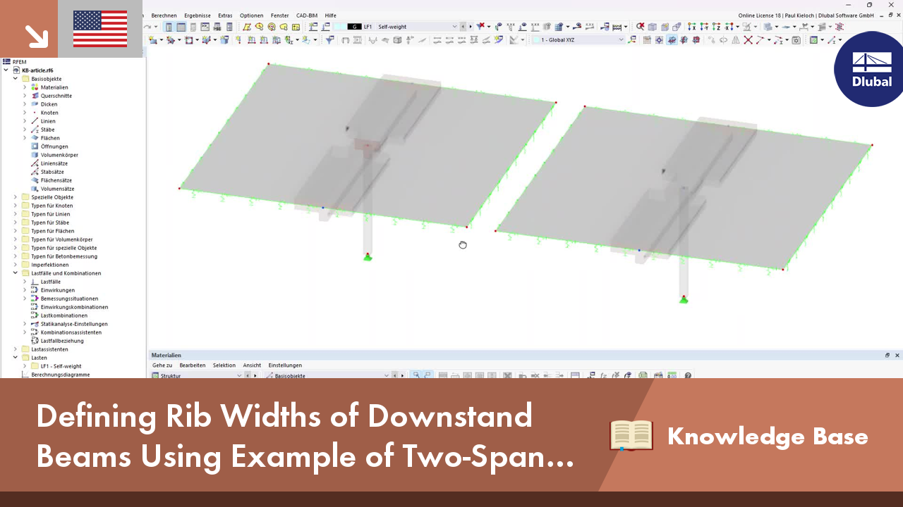
Task: Click the American flag image
Action: coord(99,29)
